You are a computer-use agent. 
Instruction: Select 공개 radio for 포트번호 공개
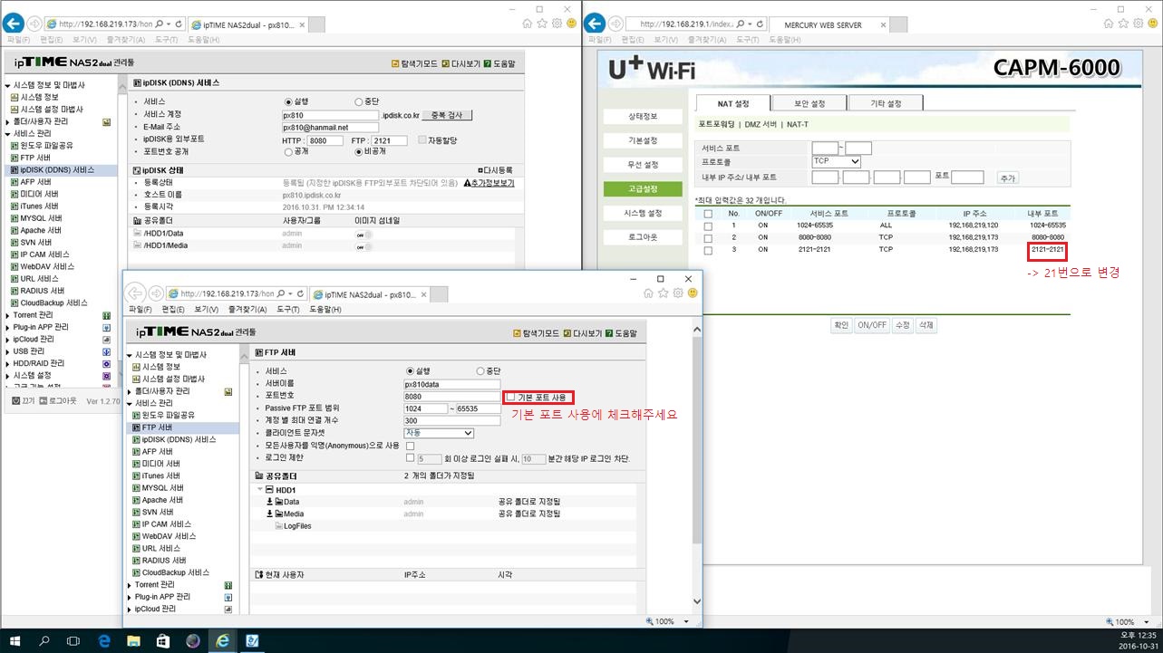(x=289, y=152)
